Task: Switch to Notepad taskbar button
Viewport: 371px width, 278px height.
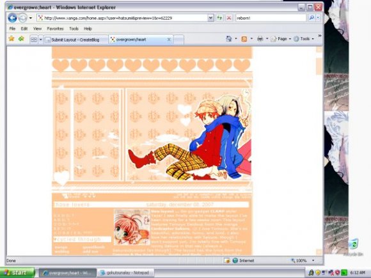Action: [126, 273]
